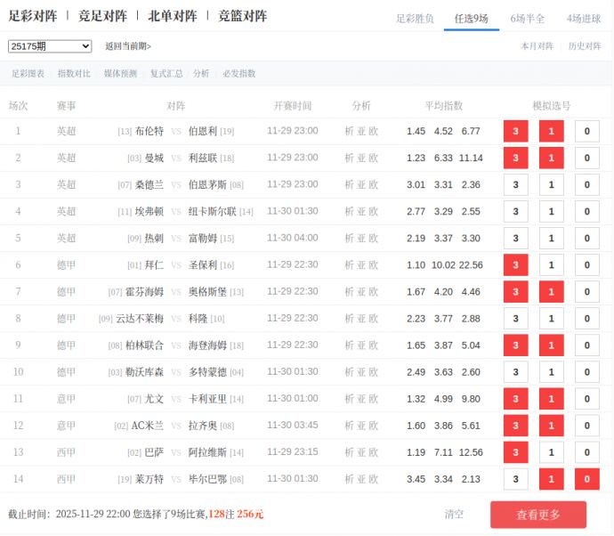Select pick 1 for 热刺 vs 富勒姆
The height and width of the screenshot is (536, 614).
pos(551,239)
